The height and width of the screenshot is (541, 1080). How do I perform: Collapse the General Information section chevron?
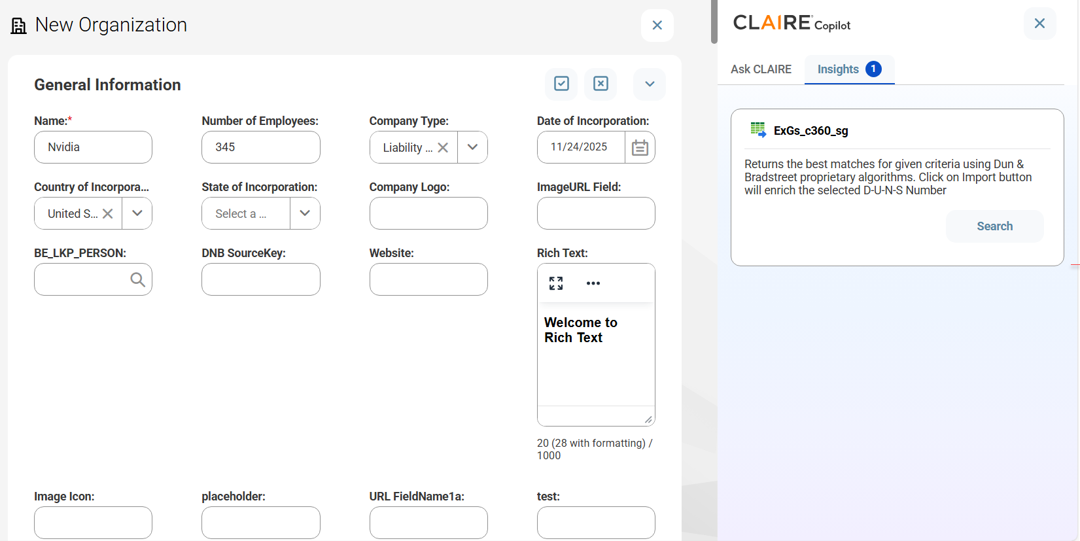[650, 84]
